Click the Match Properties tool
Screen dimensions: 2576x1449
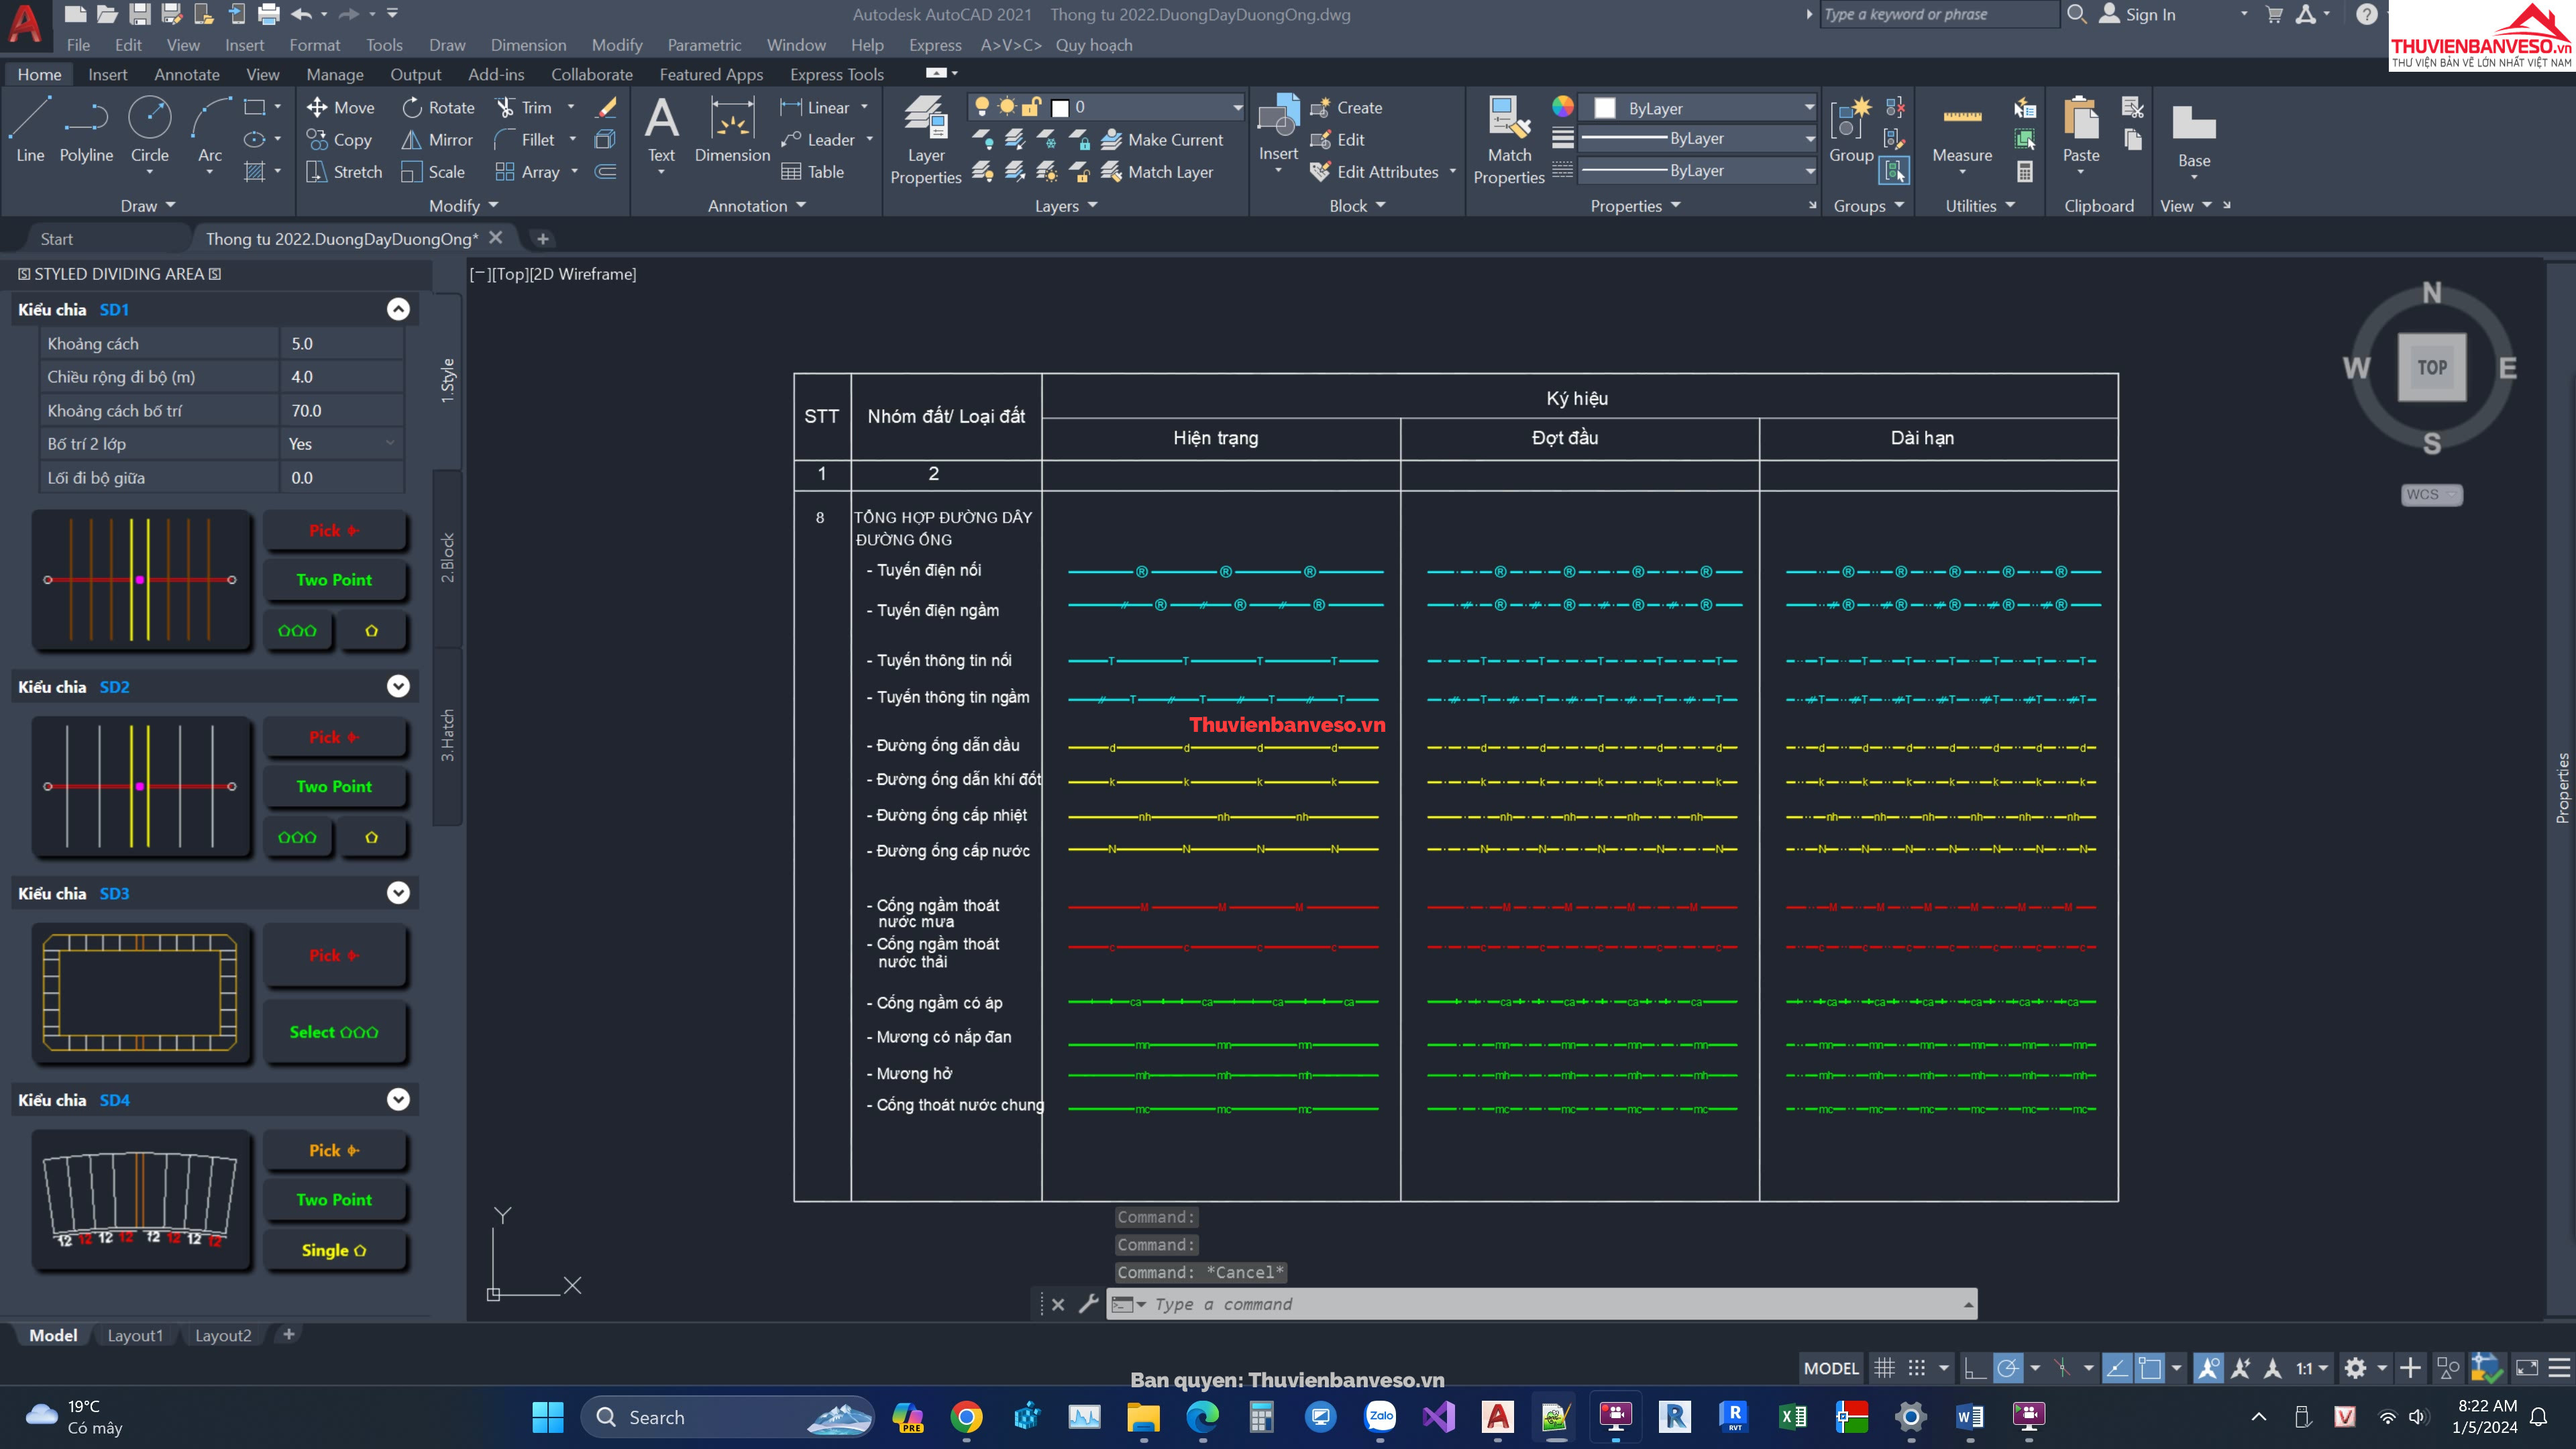[1509, 140]
